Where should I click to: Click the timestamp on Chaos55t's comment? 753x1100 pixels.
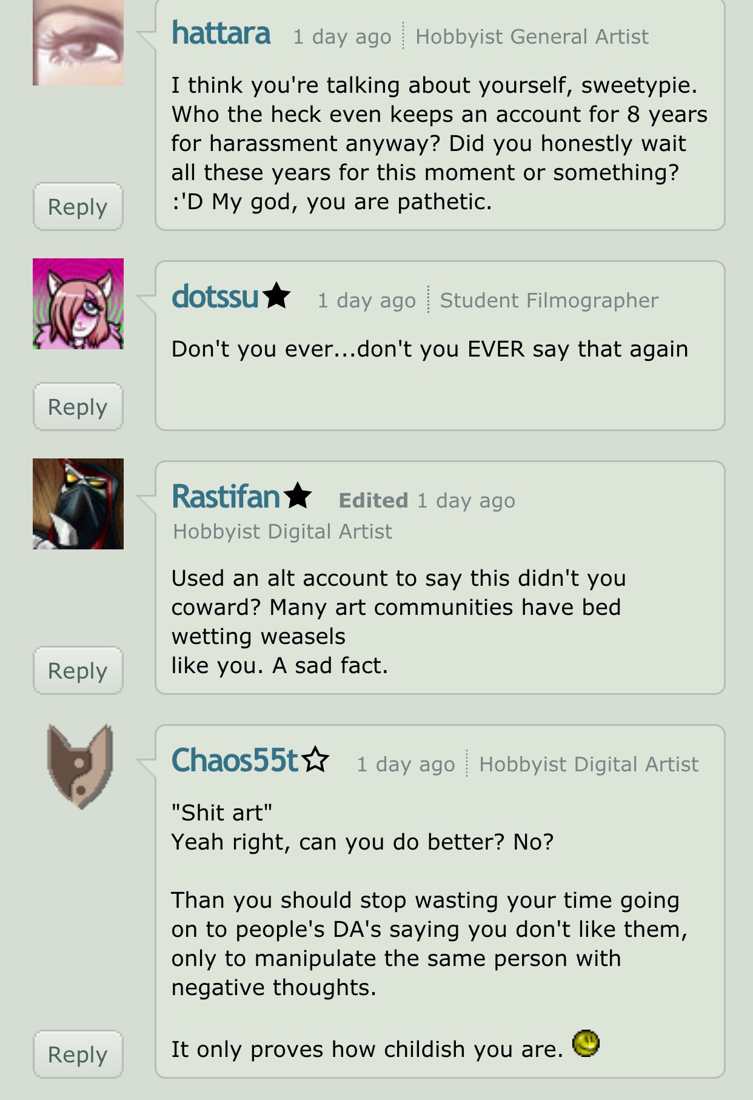(x=406, y=765)
